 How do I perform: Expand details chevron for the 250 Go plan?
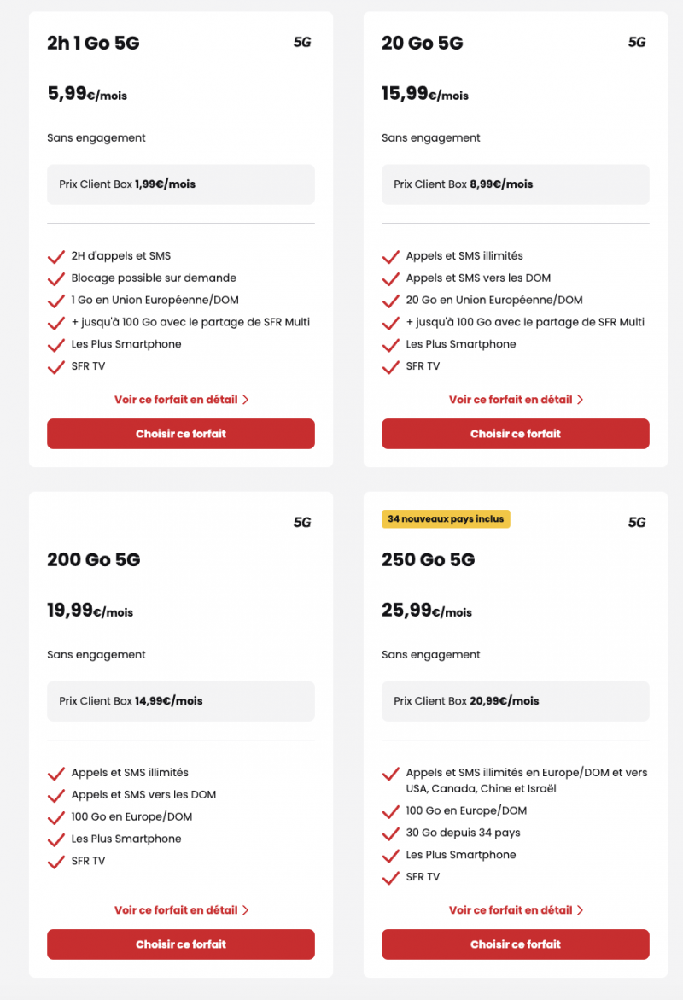pyautogui.click(x=581, y=910)
